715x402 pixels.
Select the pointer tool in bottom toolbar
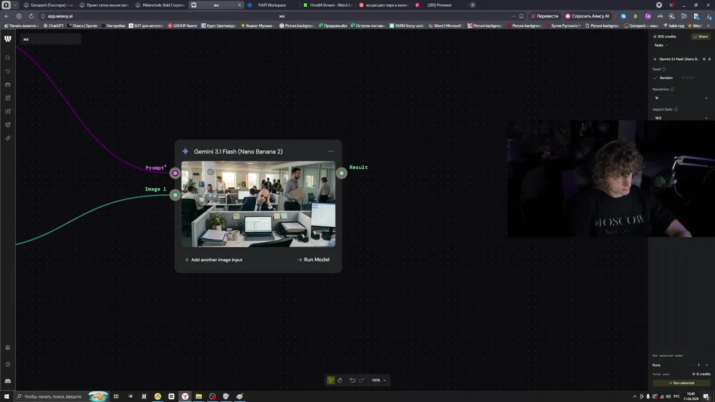click(331, 380)
